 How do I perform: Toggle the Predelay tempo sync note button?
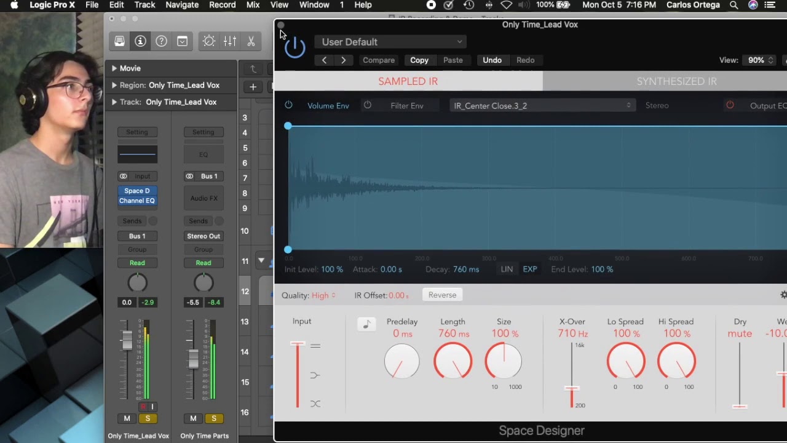(x=366, y=324)
